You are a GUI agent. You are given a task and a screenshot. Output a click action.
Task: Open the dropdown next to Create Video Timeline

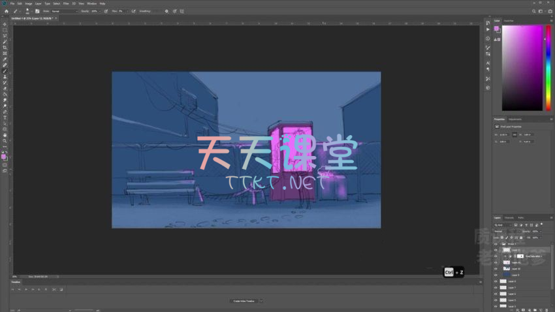tap(261, 301)
